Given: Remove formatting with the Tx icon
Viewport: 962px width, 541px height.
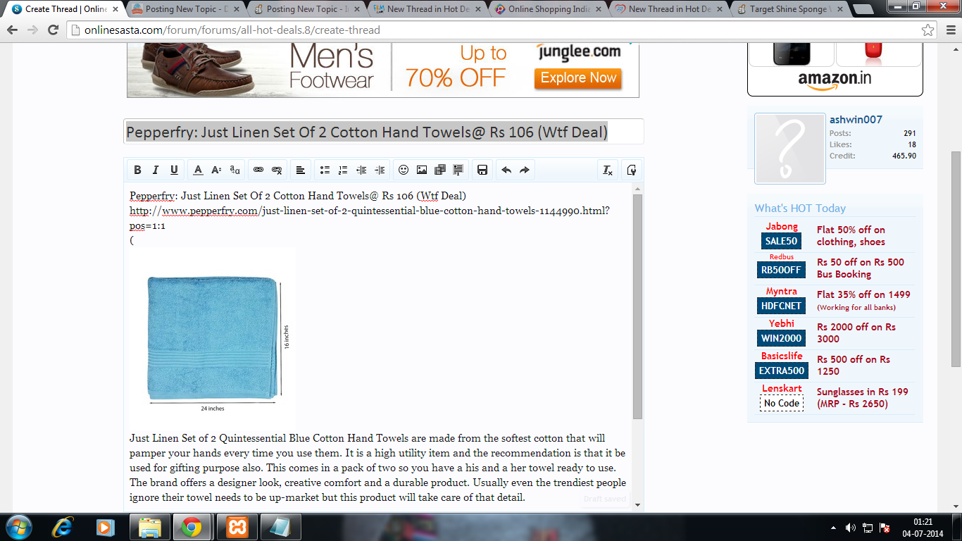Looking at the screenshot, I should (607, 170).
